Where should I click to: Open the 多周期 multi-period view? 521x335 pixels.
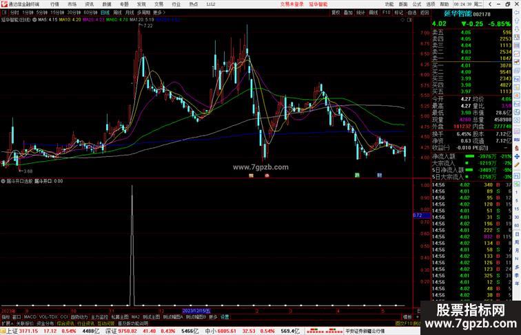point(143,12)
